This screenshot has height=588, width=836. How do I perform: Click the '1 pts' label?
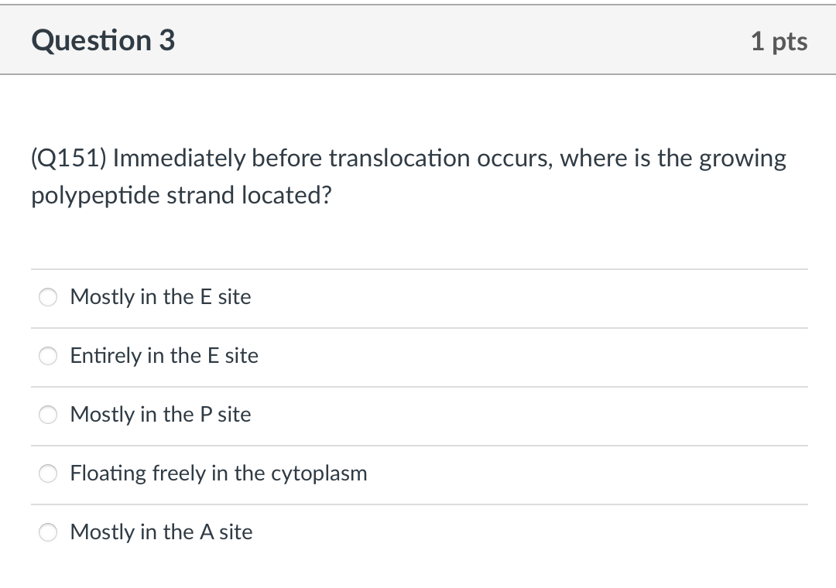[779, 41]
